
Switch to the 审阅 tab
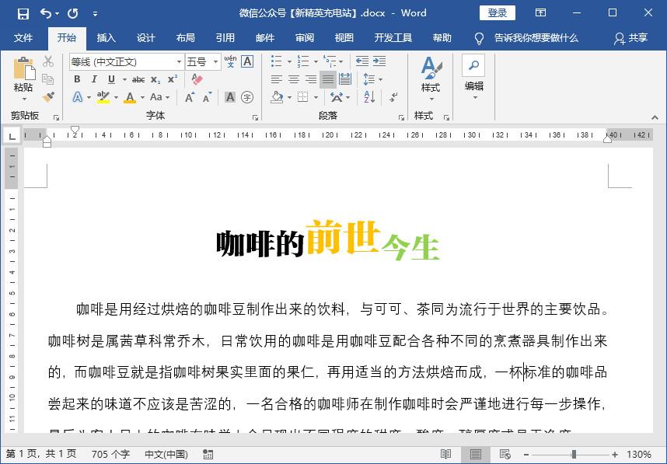(x=305, y=38)
